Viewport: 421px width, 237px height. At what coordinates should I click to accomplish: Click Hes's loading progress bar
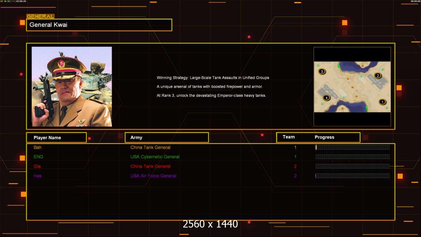353,176
